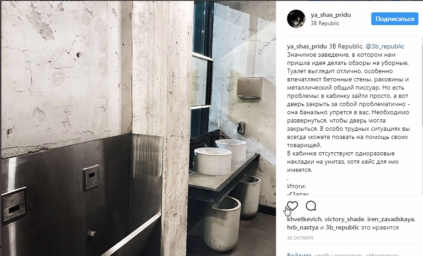Open ya_shas_pridu profile avatar
The image size is (423, 256).
(296, 19)
